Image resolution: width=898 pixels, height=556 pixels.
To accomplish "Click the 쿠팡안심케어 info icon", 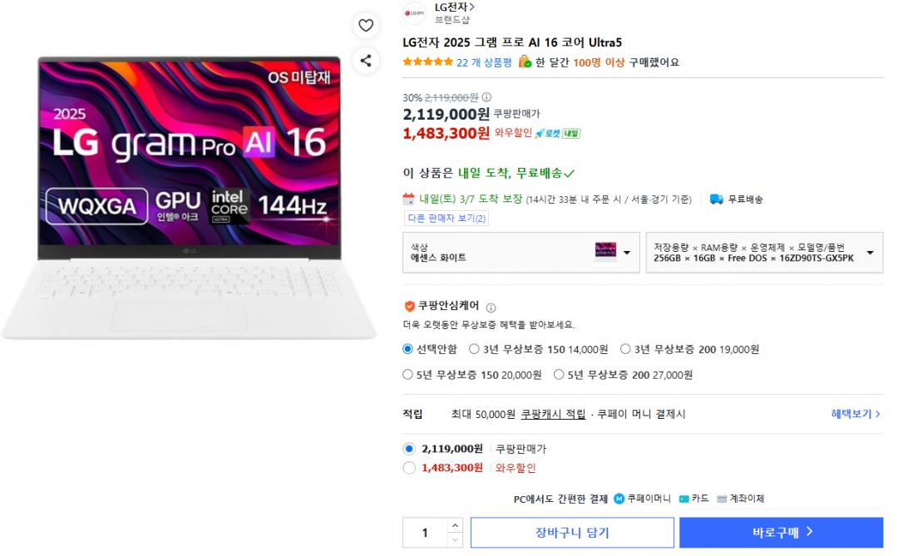I will [x=491, y=308].
